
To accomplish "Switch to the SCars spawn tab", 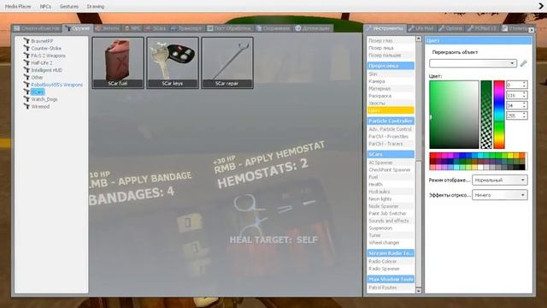I will tap(156, 28).
